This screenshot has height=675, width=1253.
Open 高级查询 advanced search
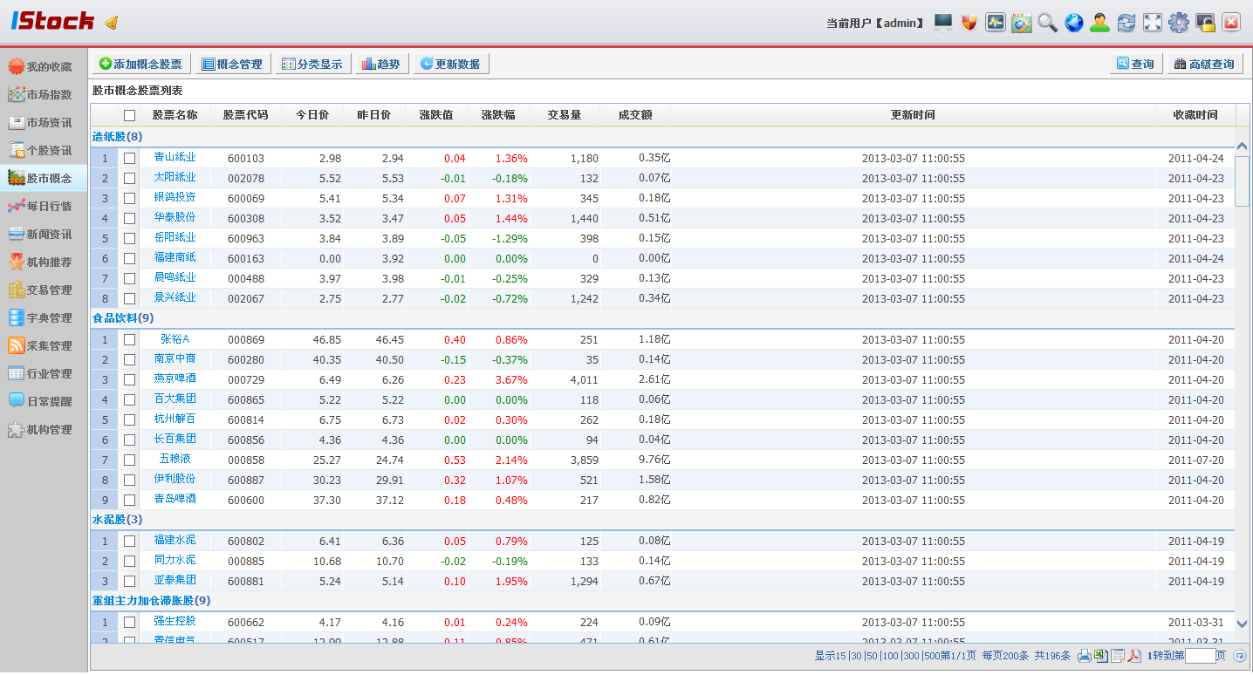1205,64
